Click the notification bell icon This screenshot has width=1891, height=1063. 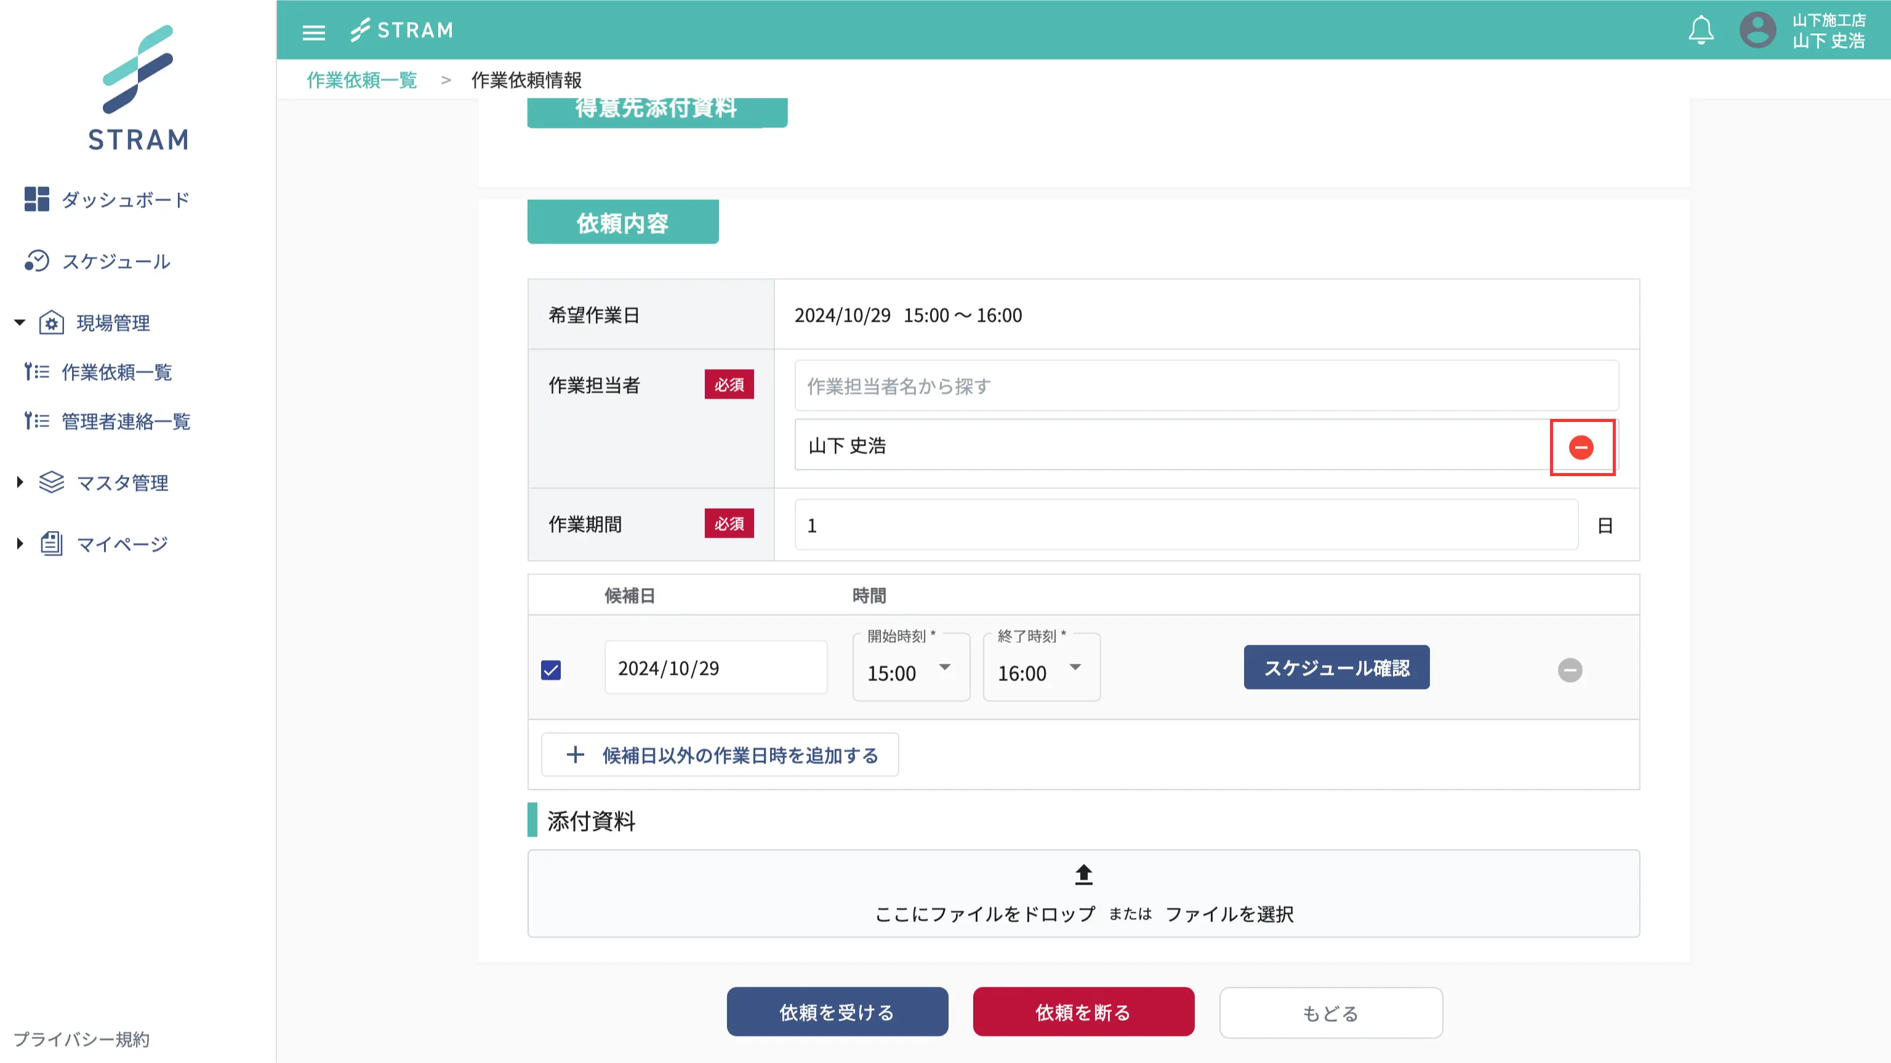coord(1701,31)
